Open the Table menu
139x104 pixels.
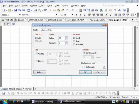49,6
